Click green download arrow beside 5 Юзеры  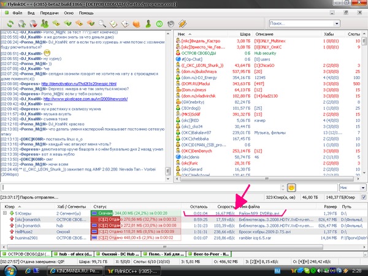[12, 213]
